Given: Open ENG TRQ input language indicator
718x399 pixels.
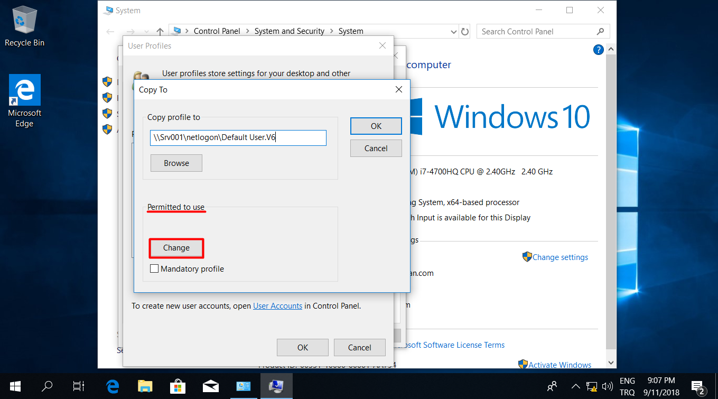Looking at the screenshot, I should tap(627, 386).
